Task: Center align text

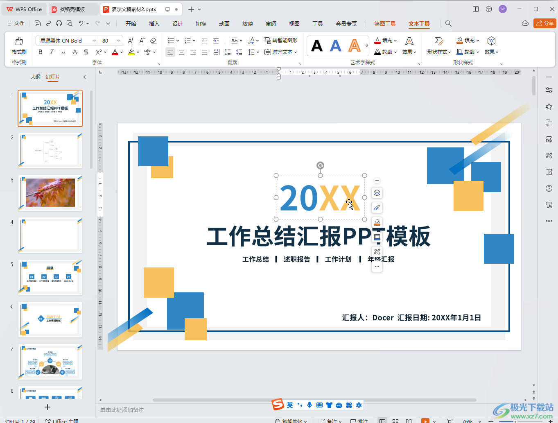Action: 181,52
